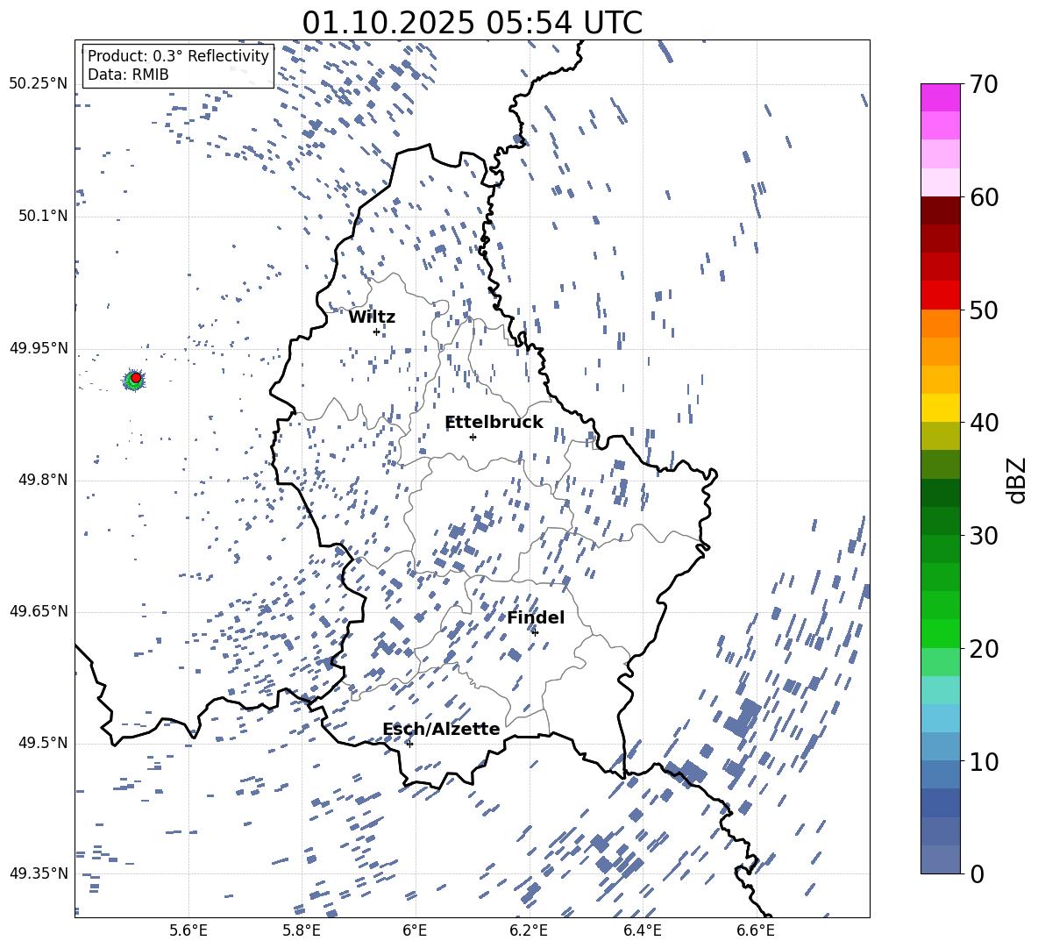Click the 5.6°E longitude label
This screenshot has width=1038, height=948.
tap(188, 930)
